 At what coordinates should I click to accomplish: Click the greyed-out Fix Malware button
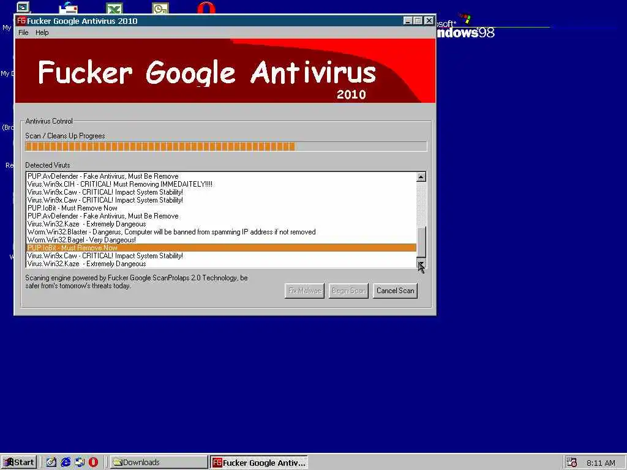pyautogui.click(x=304, y=291)
